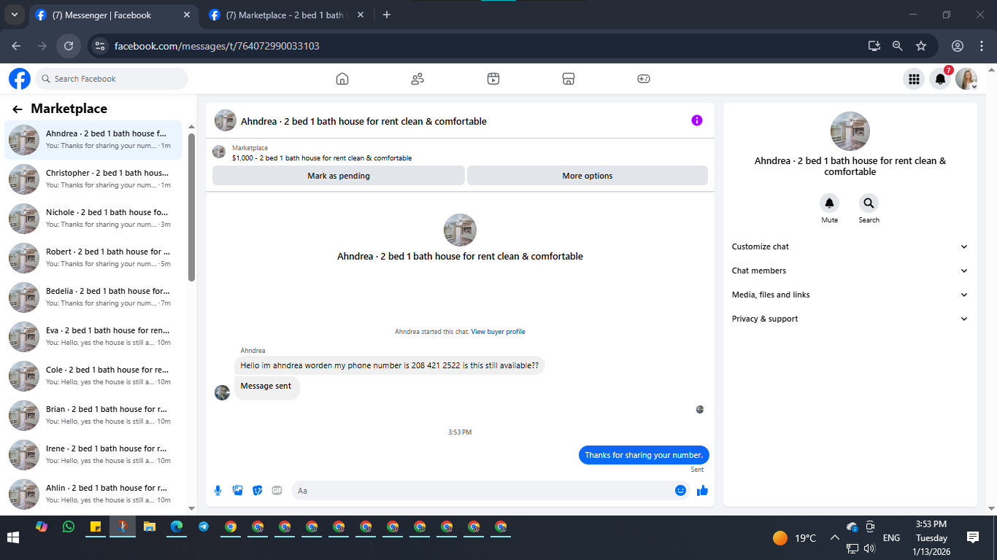Click More options button
The height and width of the screenshot is (560, 997).
coord(588,176)
